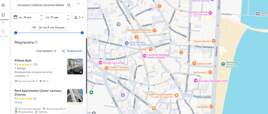Click the Falafel T Kosher pin
The width and height of the screenshot is (268, 114).
[x=107, y=68]
